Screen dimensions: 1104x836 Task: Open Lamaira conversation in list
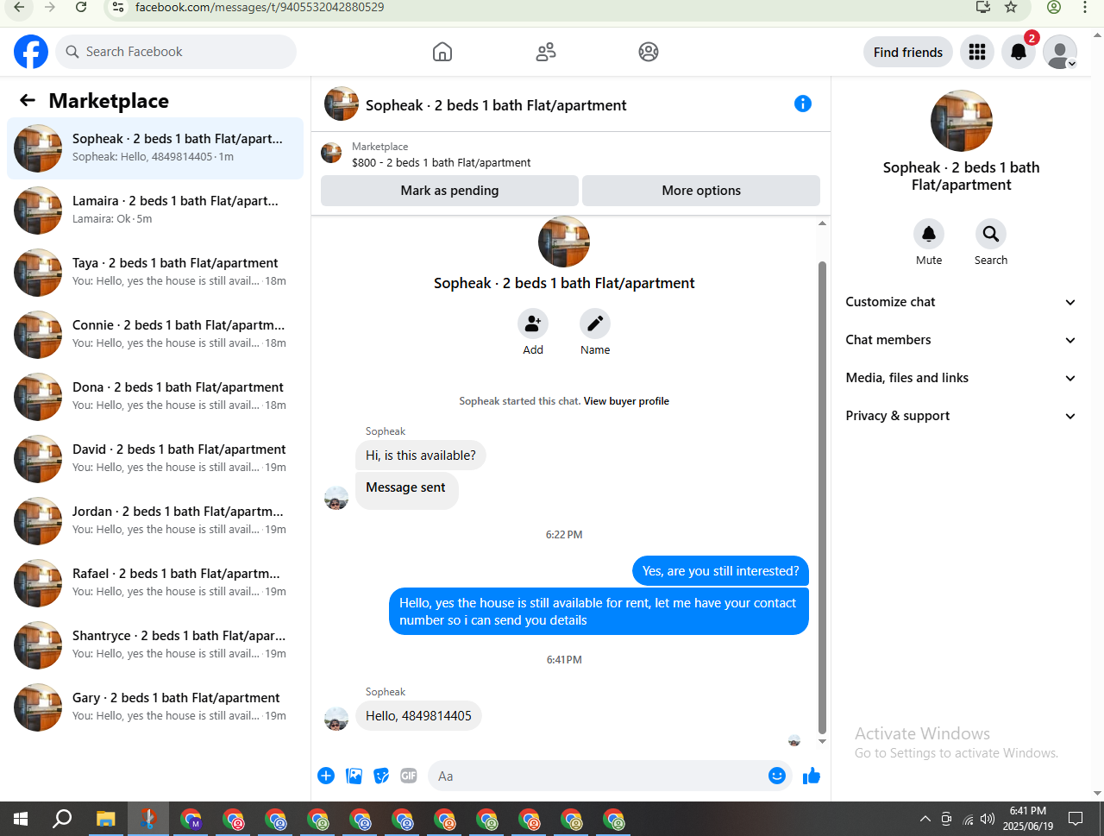click(x=155, y=211)
